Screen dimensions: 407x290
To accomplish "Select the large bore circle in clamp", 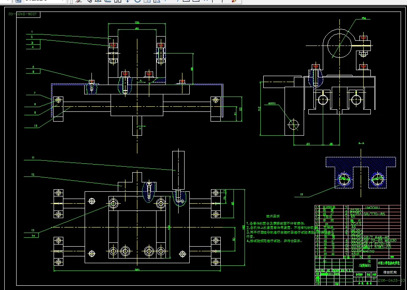I will click(x=339, y=45).
